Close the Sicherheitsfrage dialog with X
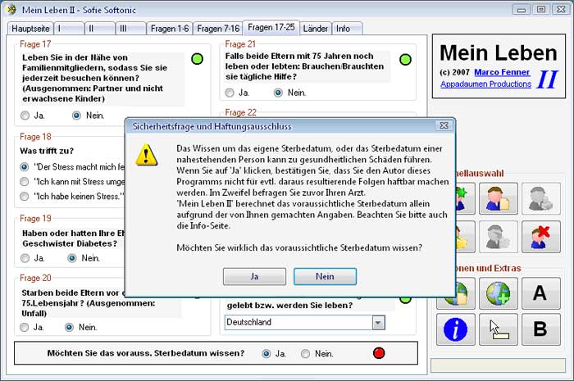 444,125
